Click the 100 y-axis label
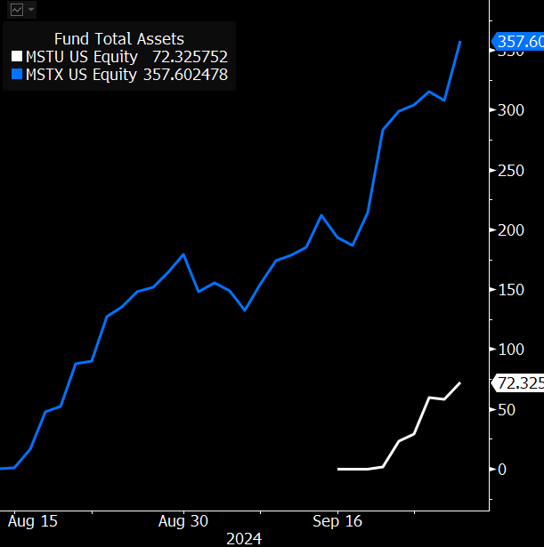This screenshot has width=544, height=547. point(511,350)
